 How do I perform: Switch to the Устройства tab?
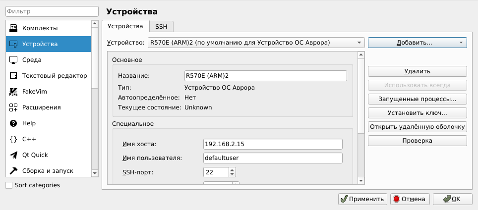[x=125, y=26]
